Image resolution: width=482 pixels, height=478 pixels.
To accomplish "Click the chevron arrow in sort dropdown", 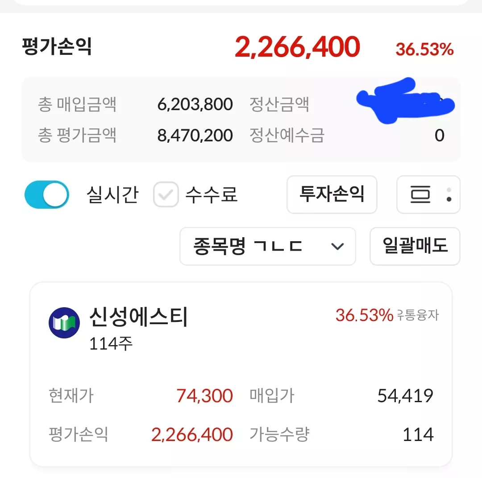I will point(337,247).
